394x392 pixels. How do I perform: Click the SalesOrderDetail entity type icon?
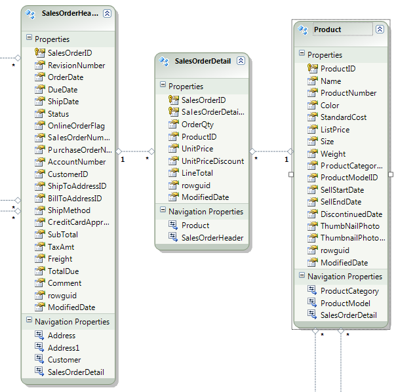click(164, 62)
